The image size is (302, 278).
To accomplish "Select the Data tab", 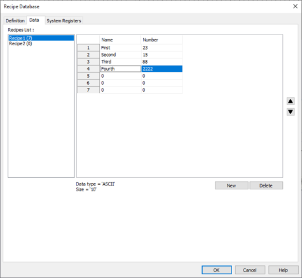I will pos(34,20).
